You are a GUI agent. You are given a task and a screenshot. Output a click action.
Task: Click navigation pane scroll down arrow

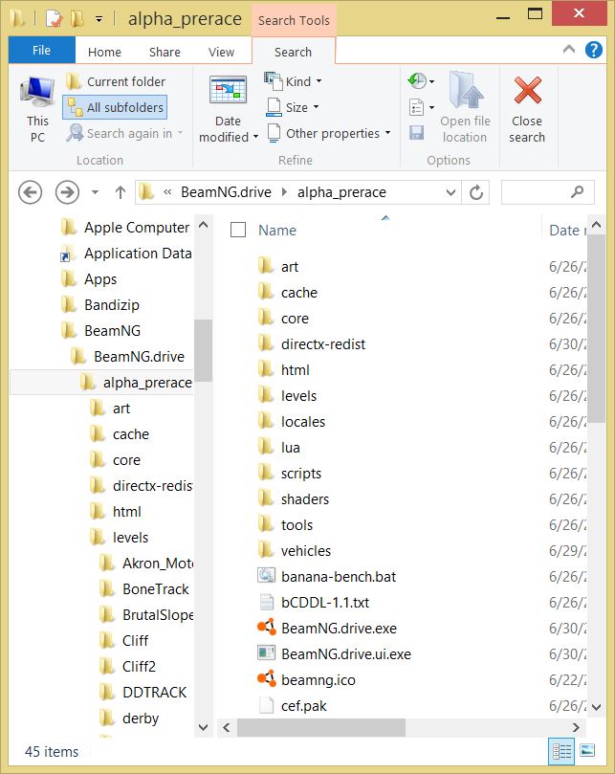203,727
